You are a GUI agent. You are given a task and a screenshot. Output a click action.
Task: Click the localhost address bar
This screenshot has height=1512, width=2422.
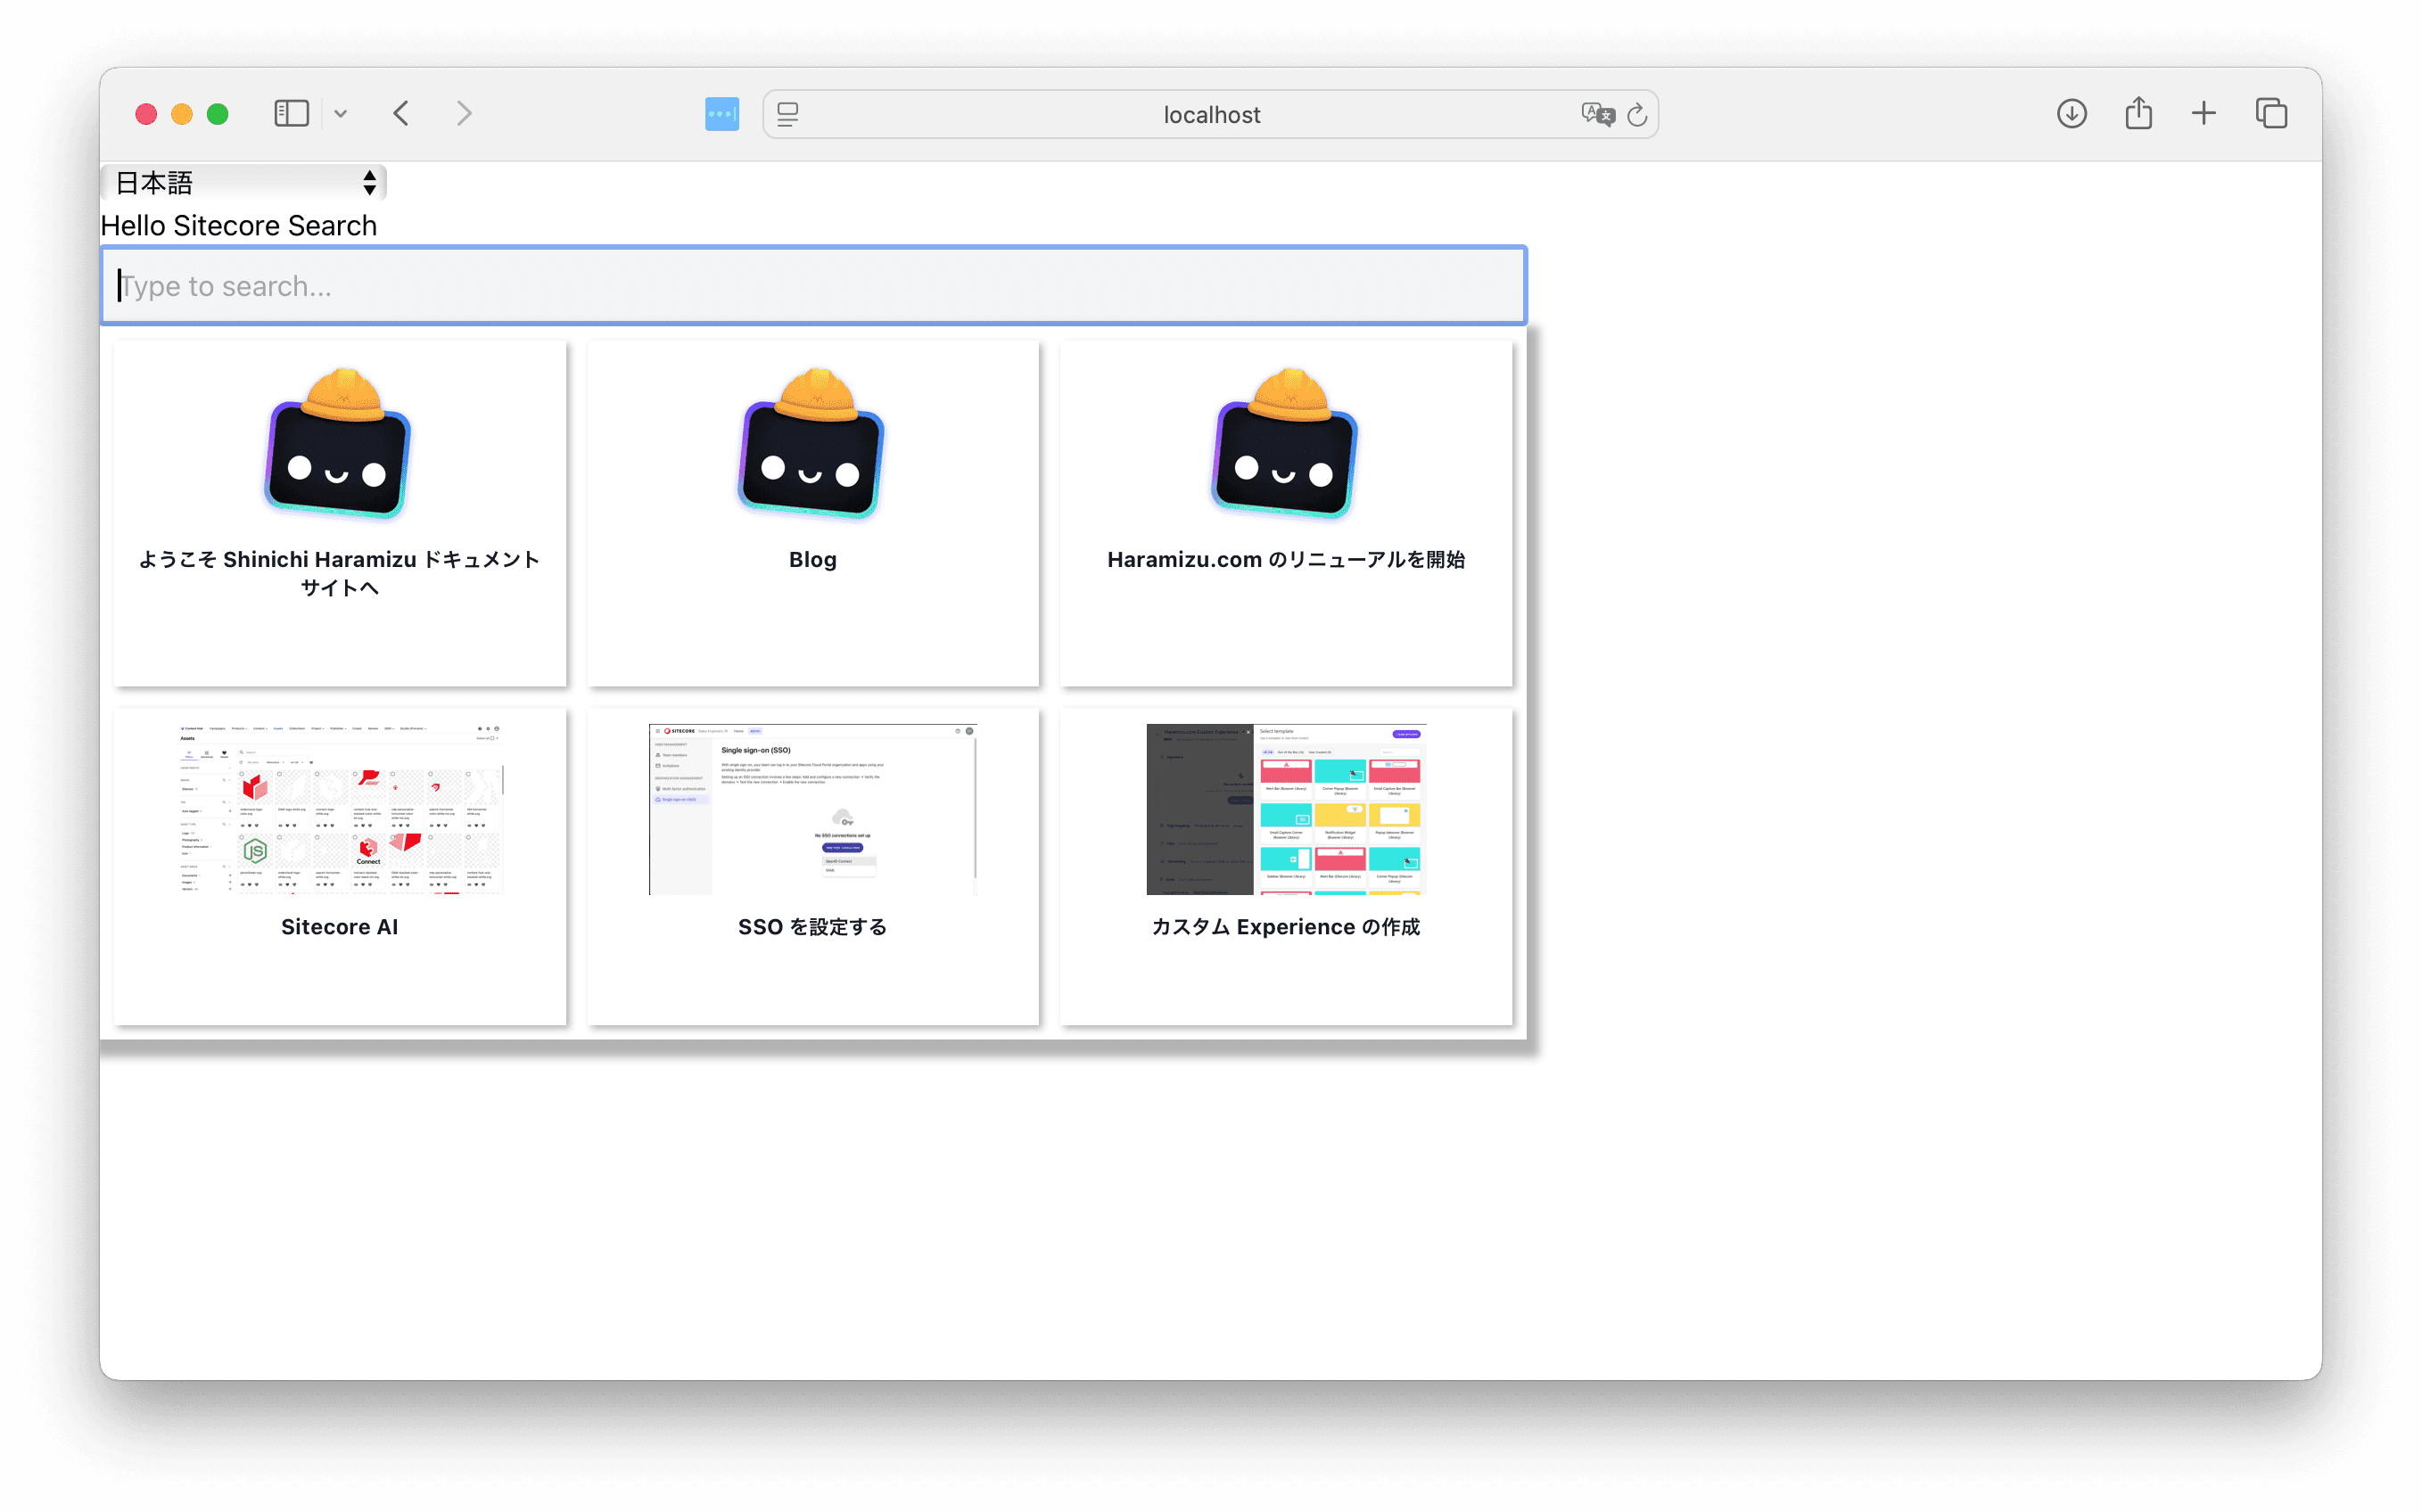coord(1210,115)
